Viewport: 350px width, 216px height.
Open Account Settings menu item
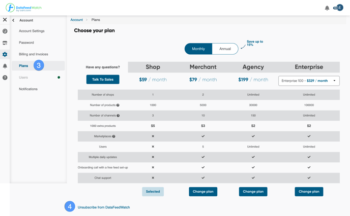pos(32,31)
